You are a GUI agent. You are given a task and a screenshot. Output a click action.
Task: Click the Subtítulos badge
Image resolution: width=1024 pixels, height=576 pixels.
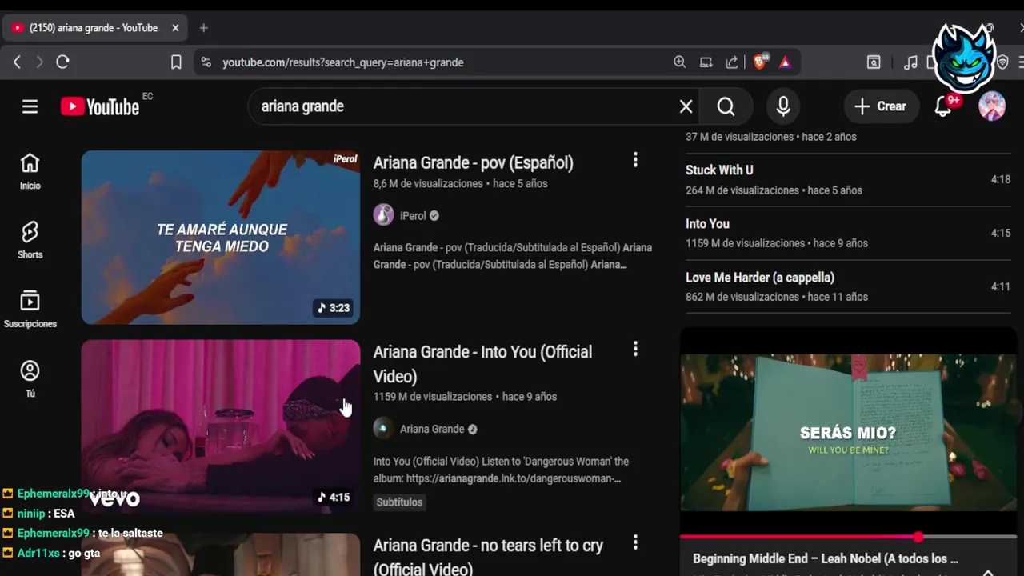(399, 502)
